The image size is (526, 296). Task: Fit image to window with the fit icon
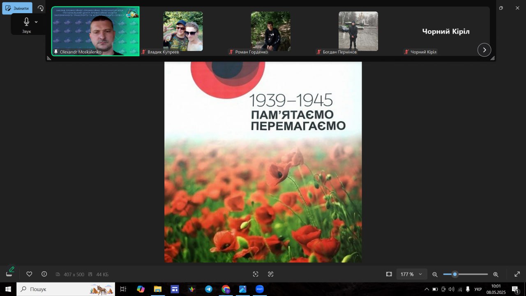(389, 274)
